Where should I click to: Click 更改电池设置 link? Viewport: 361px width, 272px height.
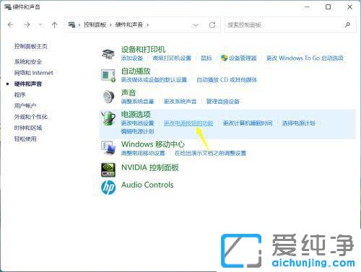coord(137,123)
